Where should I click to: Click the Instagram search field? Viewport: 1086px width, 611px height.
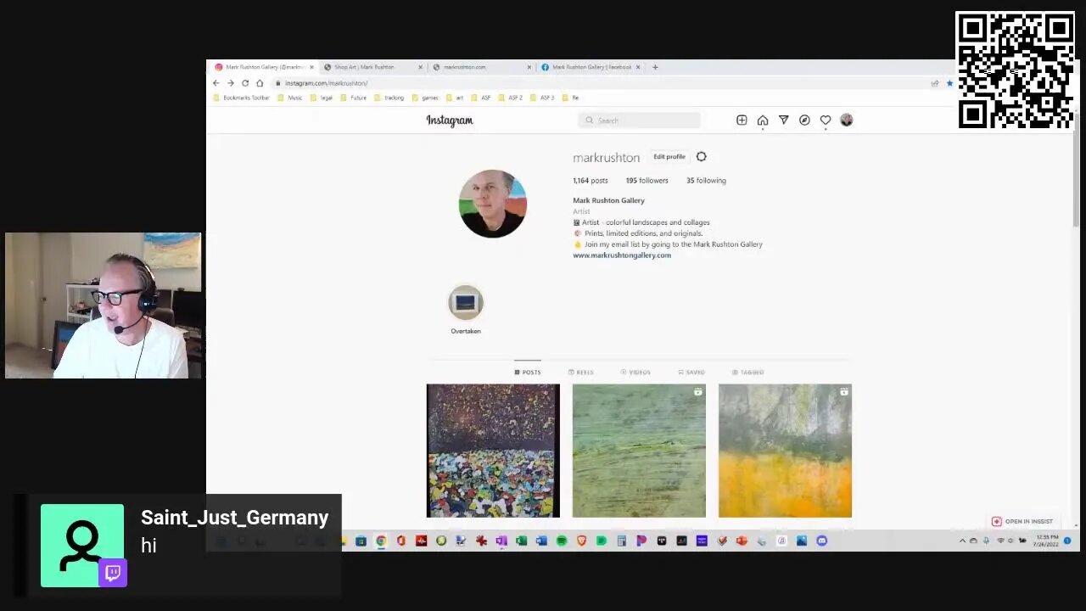point(640,121)
